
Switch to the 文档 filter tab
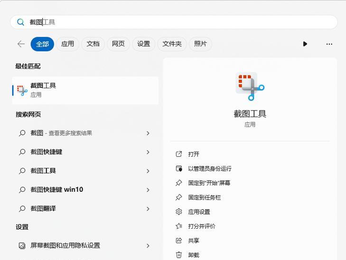pos(93,44)
